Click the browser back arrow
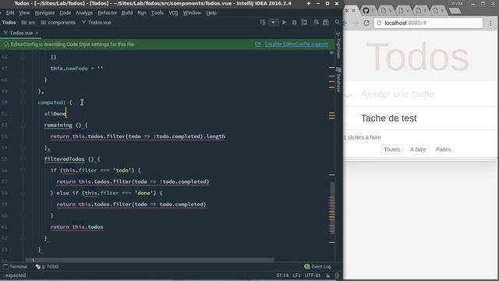Image resolution: width=499 pixels, height=281 pixels. coord(345,23)
